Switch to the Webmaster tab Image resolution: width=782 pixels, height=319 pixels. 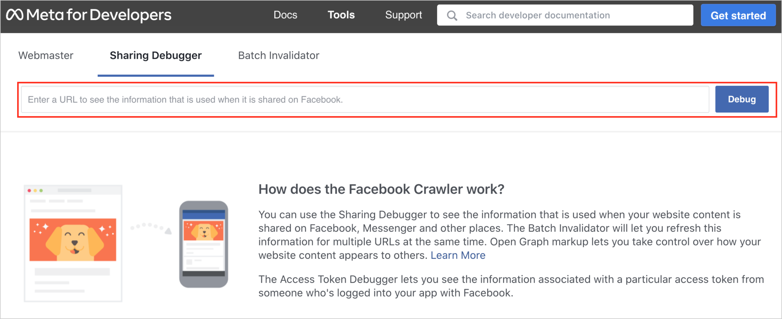pos(46,56)
